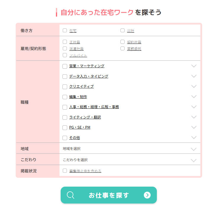
Task: Expand the PG・SE・PM job category
Action: coord(194,127)
